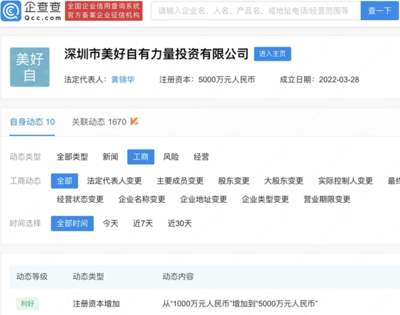Click the 动态等级 column header
The image size is (400, 315).
click(32, 276)
